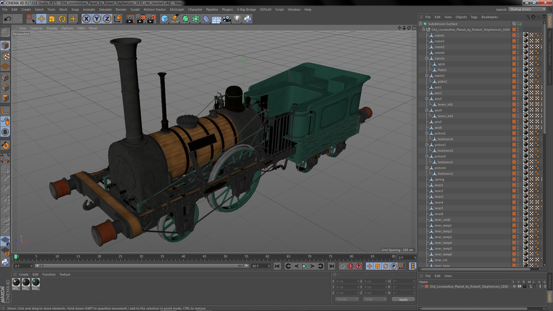Click frame 45 on timeline ruler
Screen dimensions: 553x311
click(204, 256)
